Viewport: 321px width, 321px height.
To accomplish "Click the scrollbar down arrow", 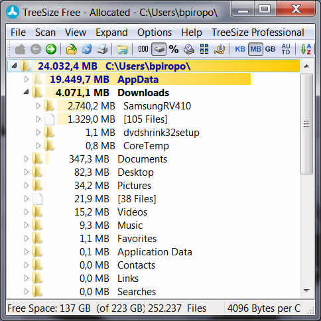I will [306, 290].
